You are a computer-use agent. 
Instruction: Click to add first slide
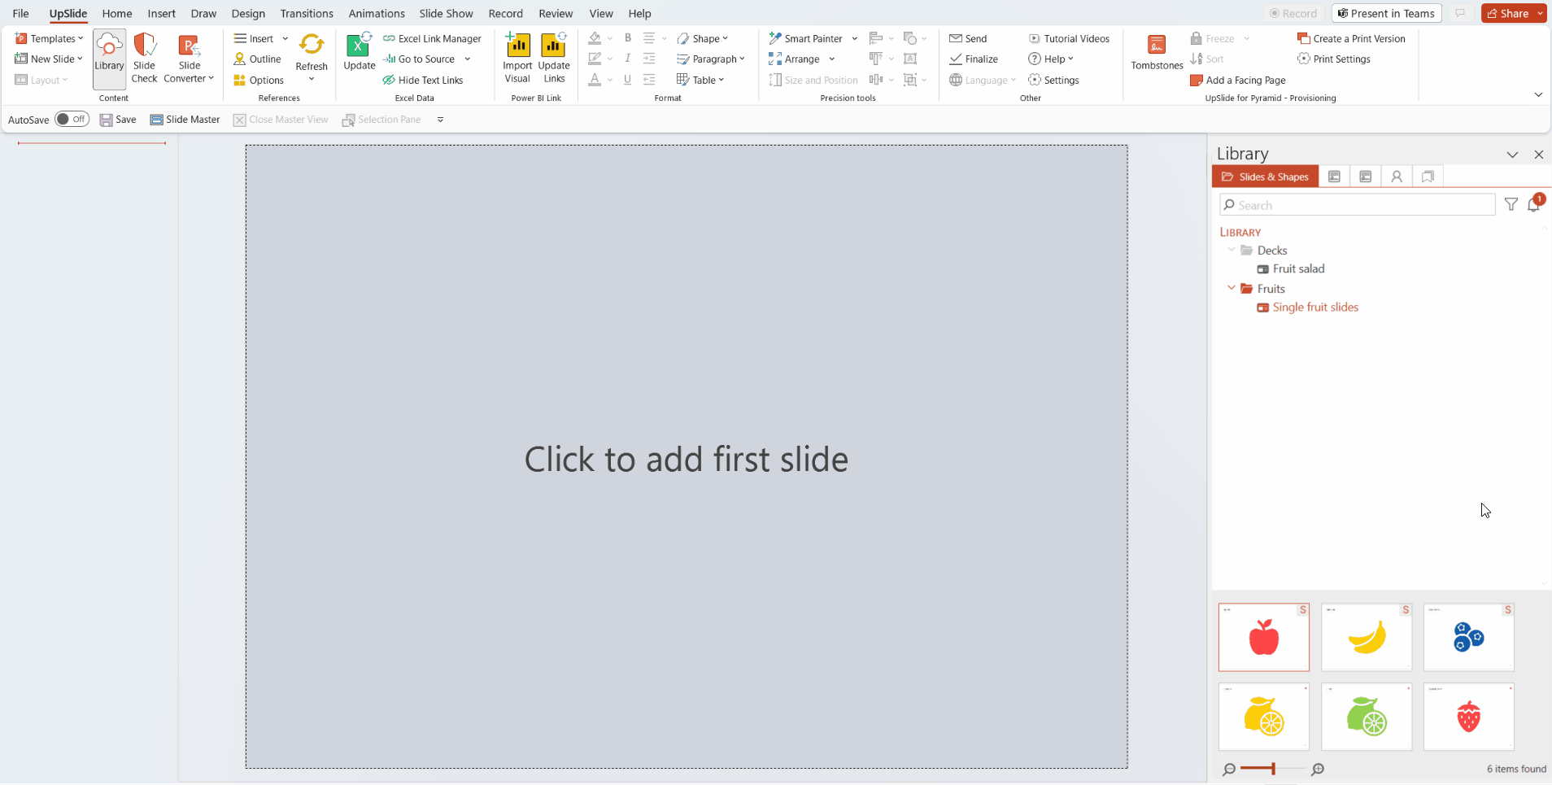point(687,458)
